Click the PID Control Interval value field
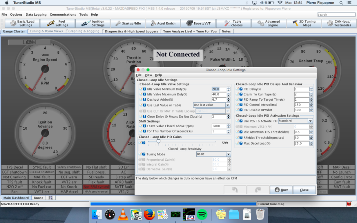The width and height of the screenshot is (357, 223). coord(302,105)
